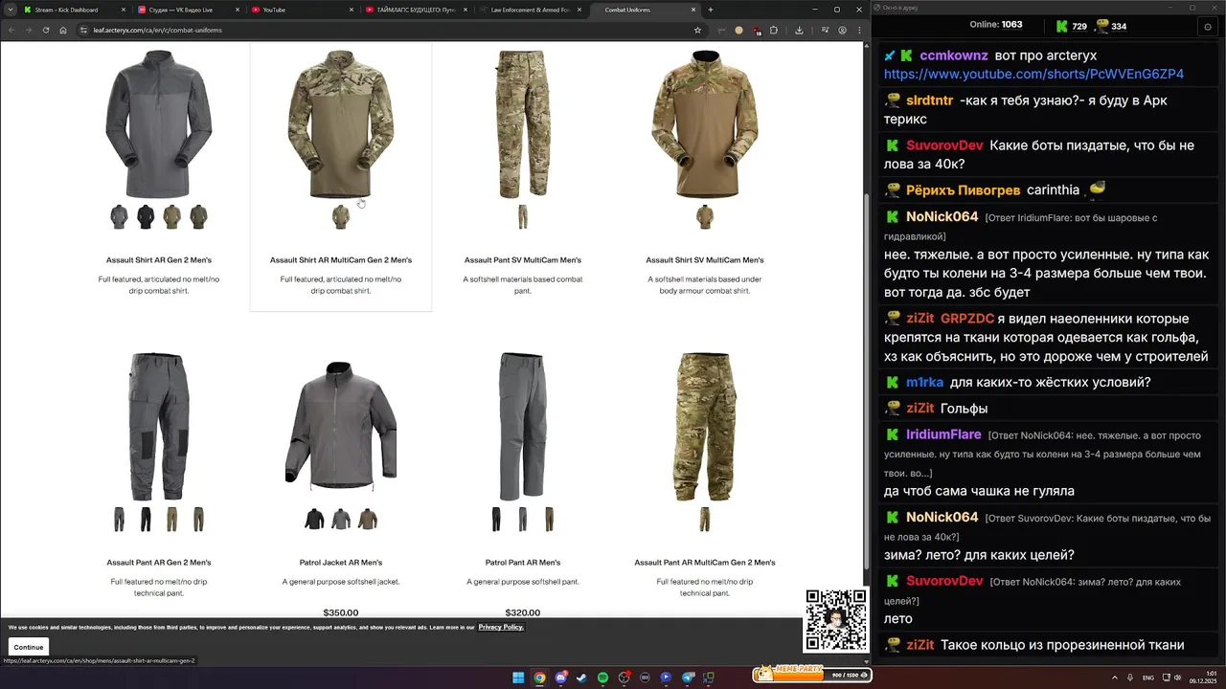This screenshot has width=1226, height=689.
Task: Open Assault Shirt AR Gen 2 Men's link
Action: coord(159,260)
